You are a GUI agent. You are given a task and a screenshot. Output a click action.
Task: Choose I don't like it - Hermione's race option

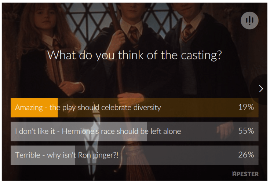point(98,131)
